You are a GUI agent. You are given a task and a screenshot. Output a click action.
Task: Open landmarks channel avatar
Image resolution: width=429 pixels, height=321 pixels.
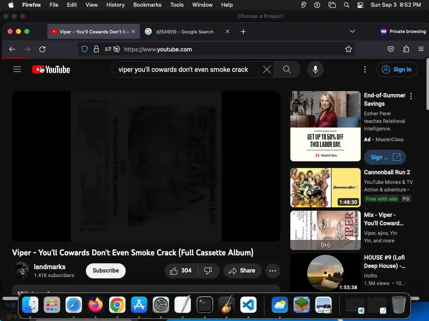[x=21, y=270]
